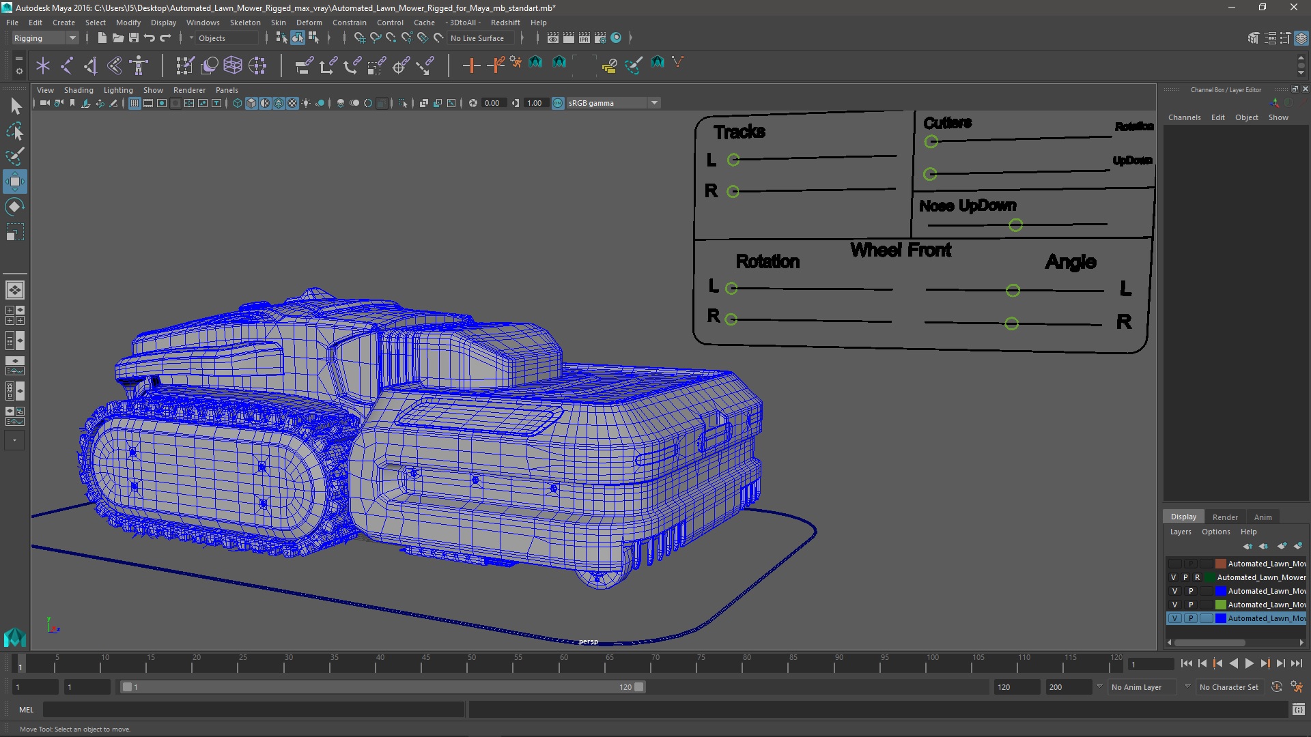Toggle visibility V on green-swatch layer
1311x737 pixels.
click(1174, 605)
